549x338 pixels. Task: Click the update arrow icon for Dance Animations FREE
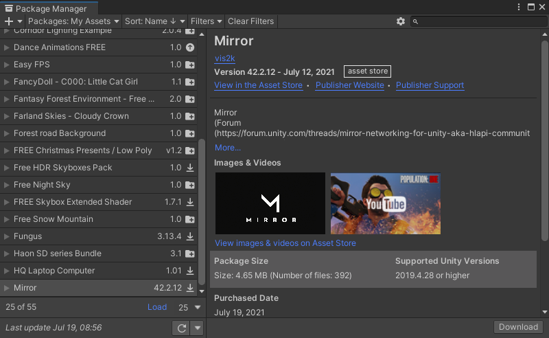[x=190, y=47]
